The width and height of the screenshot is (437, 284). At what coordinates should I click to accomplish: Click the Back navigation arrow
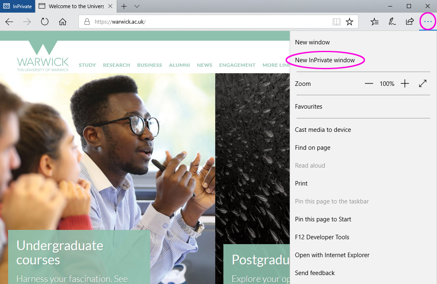click(x=9, y=22)
